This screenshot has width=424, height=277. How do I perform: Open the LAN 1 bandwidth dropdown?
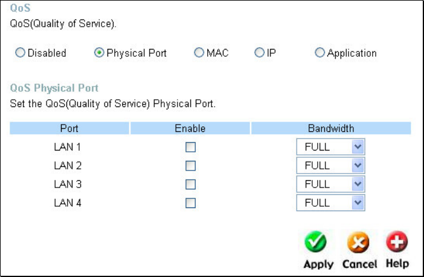tap(330, 147)
